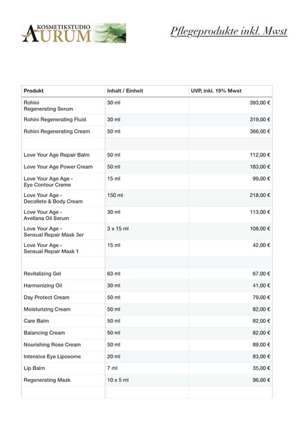Click Love Your Age Repair Balm
This screenshot has width=297, height=431.
(x=57, y=155)
